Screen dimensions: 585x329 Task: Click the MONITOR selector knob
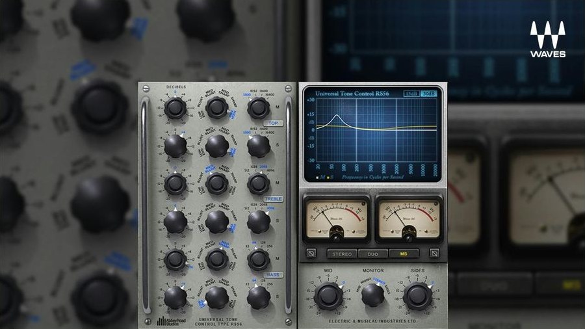click(x=372, y=295)
